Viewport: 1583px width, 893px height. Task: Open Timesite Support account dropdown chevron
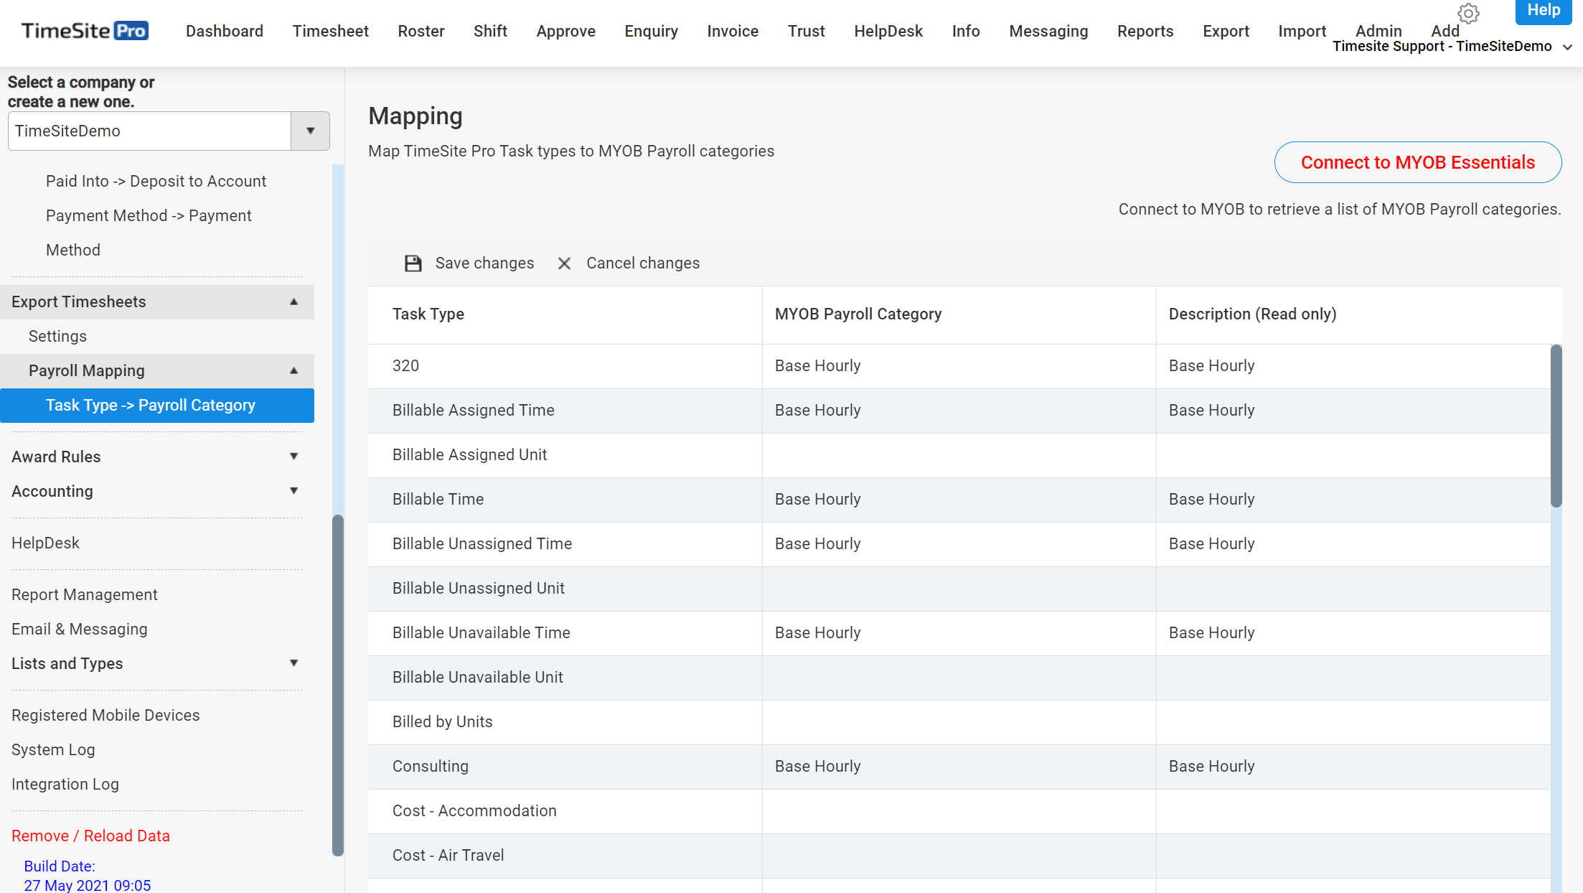[x=1567, y=47]
